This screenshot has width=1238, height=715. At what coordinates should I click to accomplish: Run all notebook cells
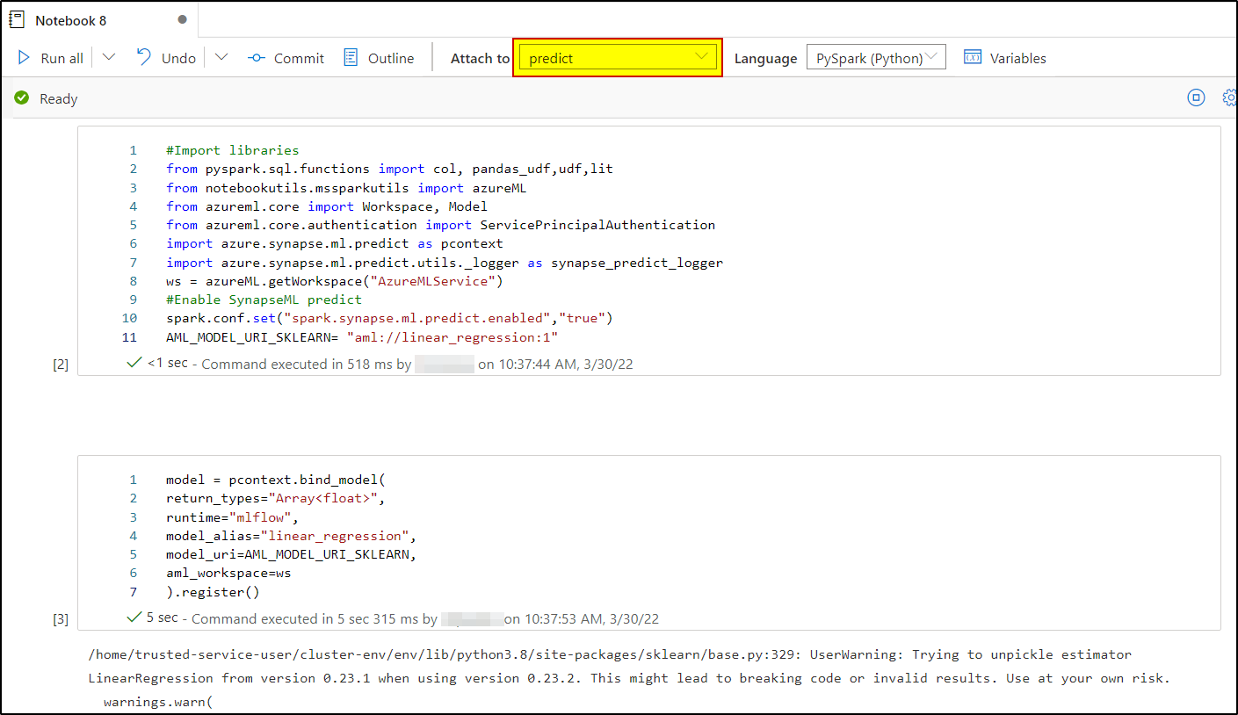pos(51,58)
